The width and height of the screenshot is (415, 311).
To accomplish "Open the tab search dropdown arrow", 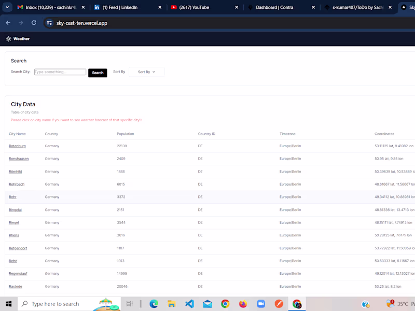I will pyautogui.click(x=7, y=7).
